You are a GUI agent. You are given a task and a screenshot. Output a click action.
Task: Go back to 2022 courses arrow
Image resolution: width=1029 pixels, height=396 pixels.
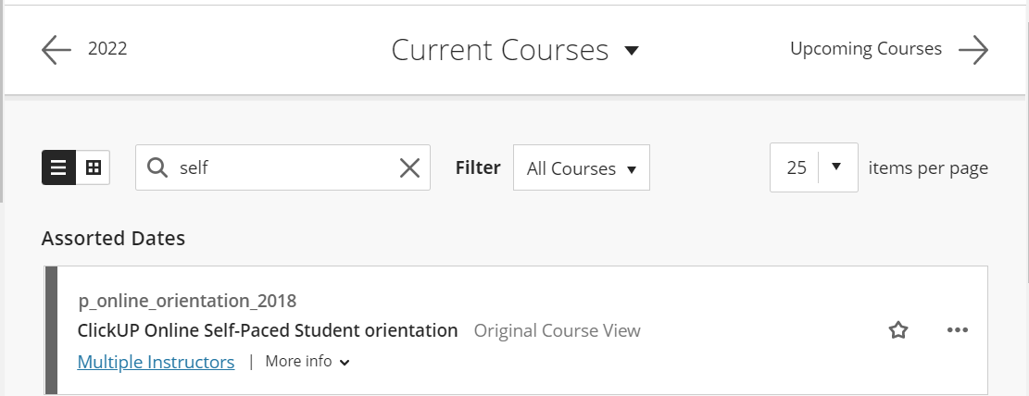coord(56,50)
